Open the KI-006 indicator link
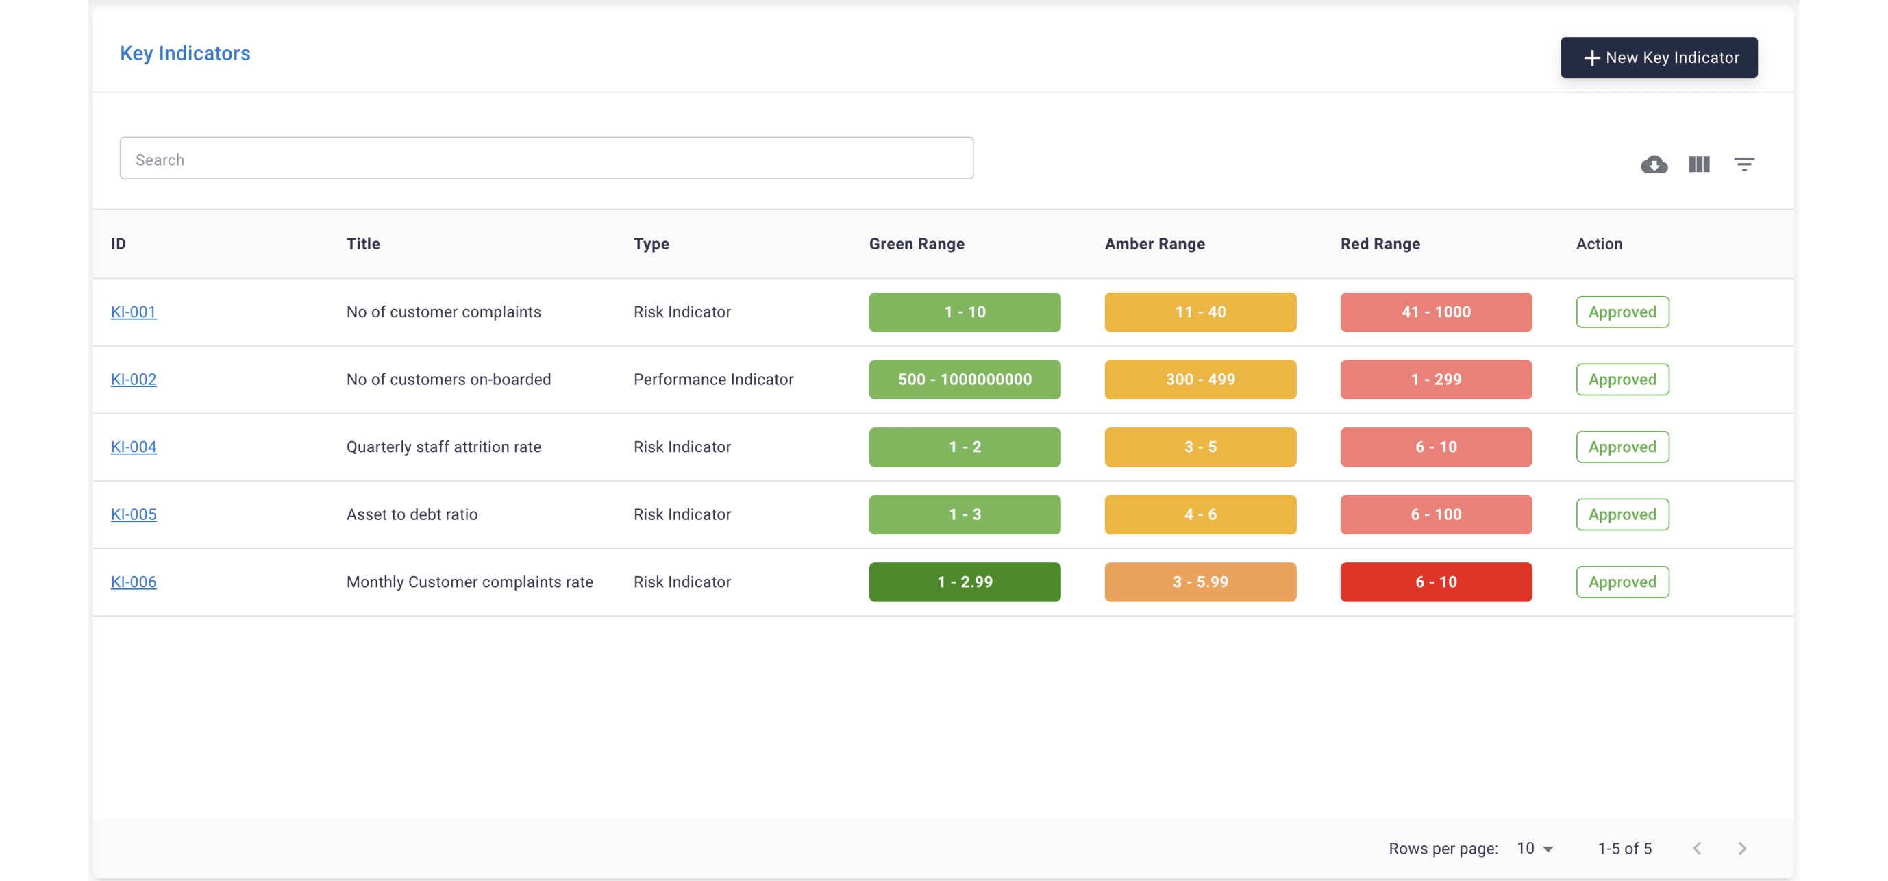1888x881 pixels. tap(134, 582)
